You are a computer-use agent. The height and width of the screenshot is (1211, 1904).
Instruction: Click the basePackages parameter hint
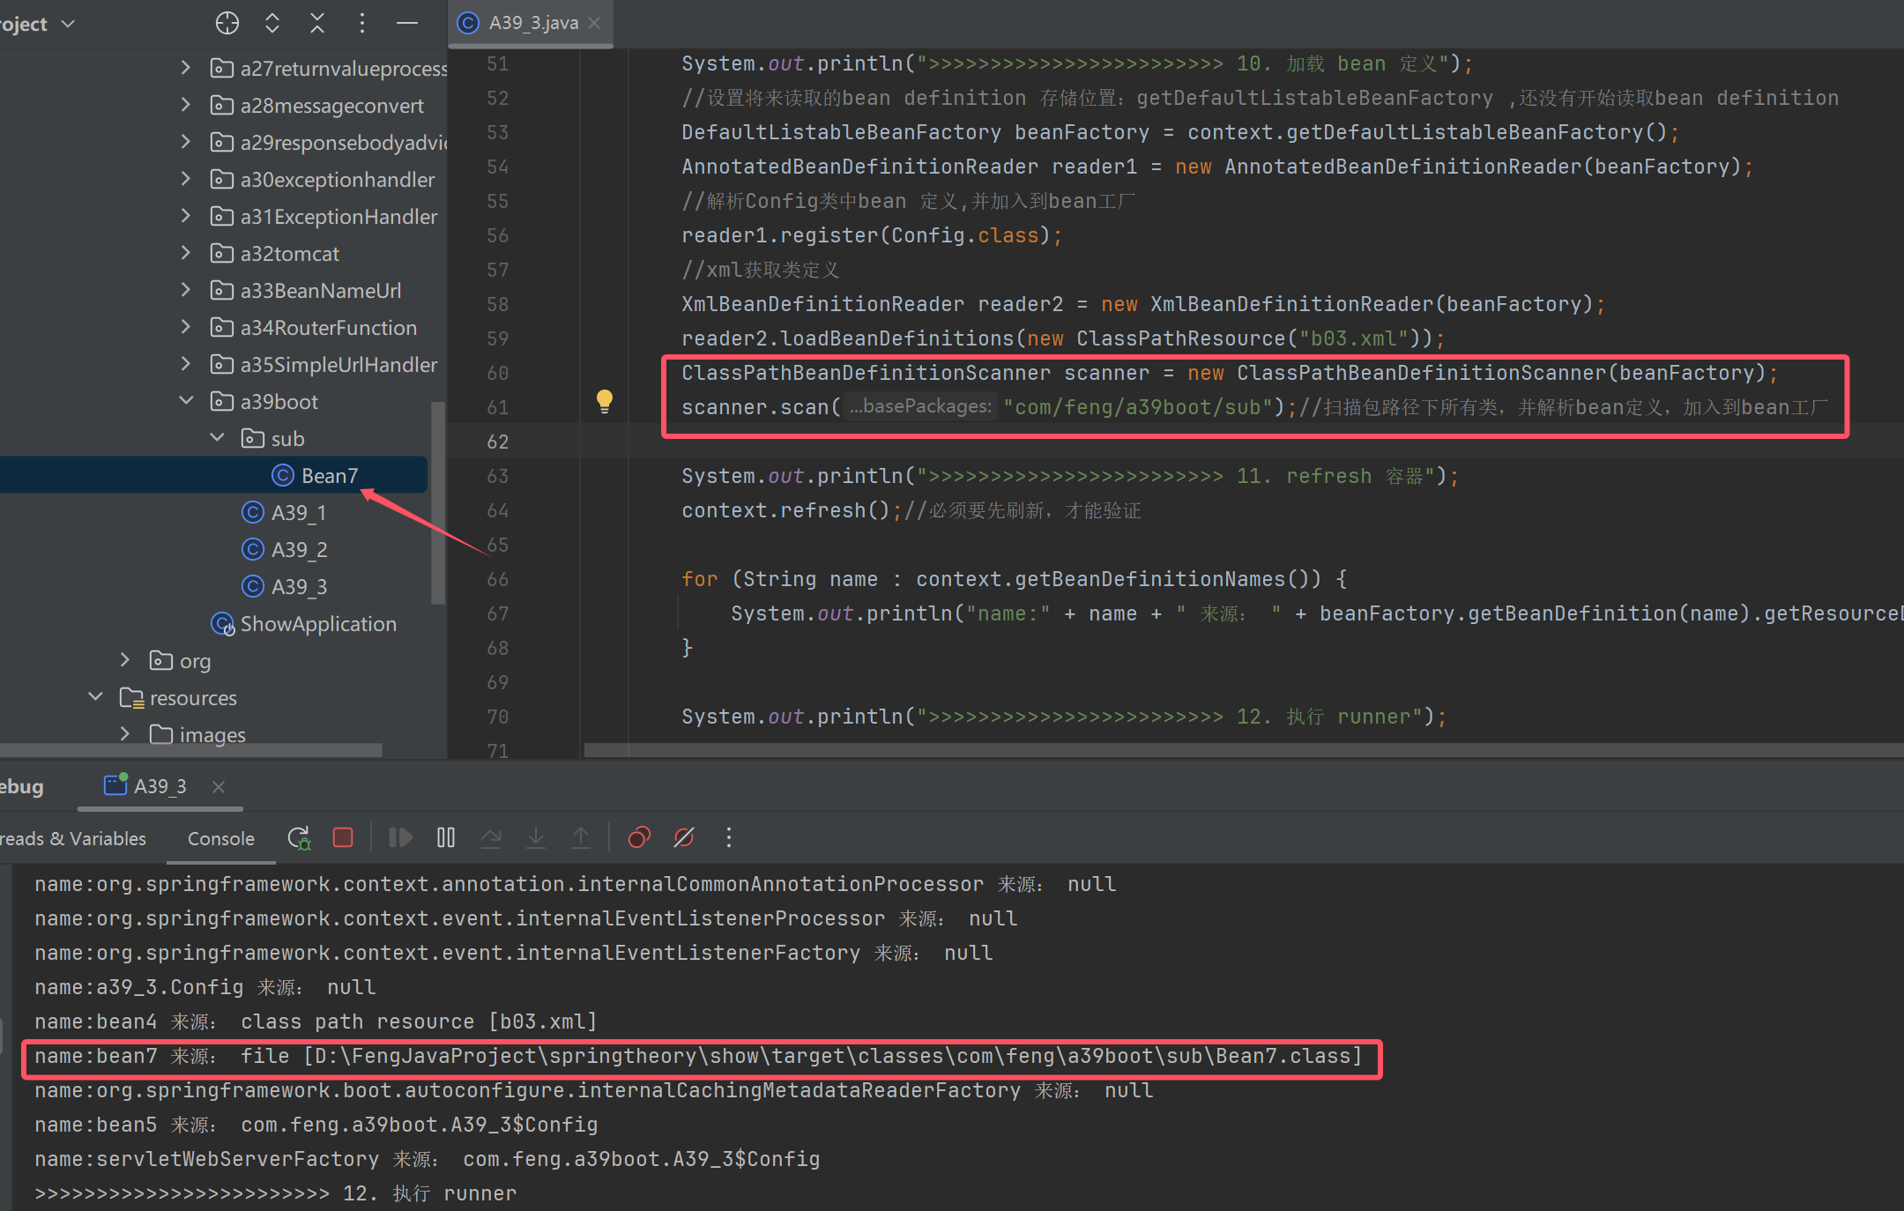920,406
